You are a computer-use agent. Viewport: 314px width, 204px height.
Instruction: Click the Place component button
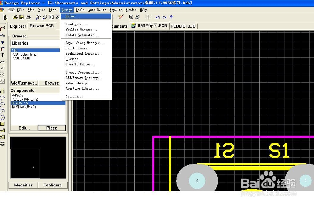point(52,128)
